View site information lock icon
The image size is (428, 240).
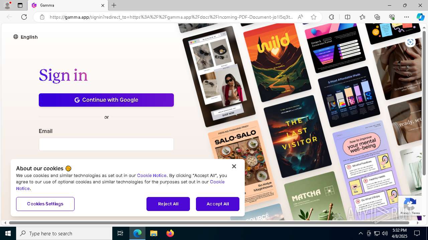click(x=42, y=17)
